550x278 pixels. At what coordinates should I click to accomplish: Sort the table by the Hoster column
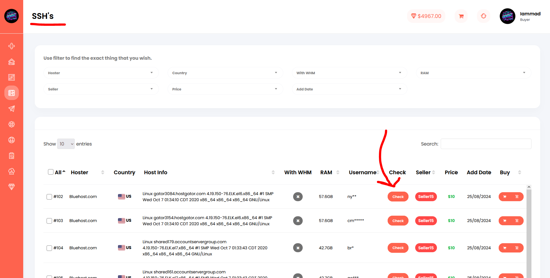click(x=102, y=172)
